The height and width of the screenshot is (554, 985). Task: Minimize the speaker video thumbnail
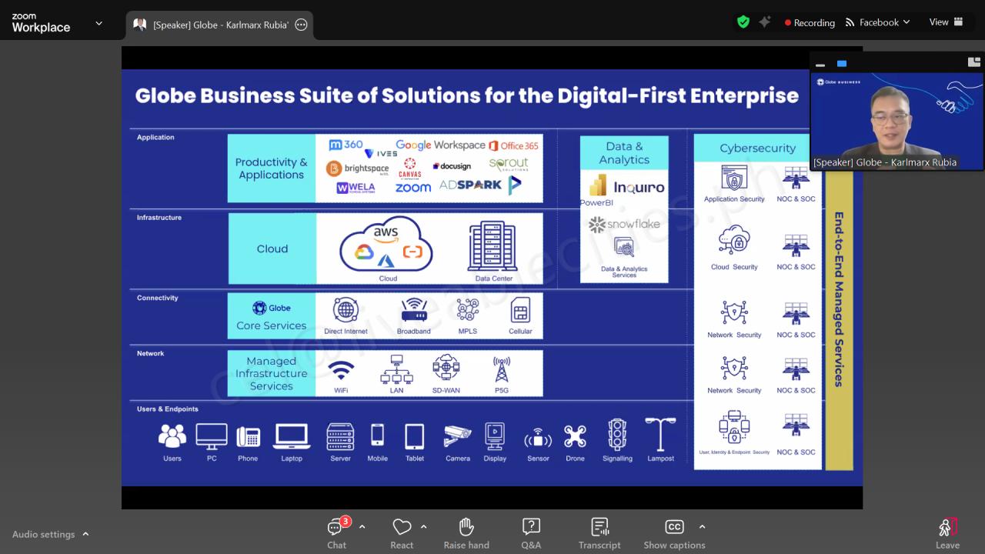[820, 64]
